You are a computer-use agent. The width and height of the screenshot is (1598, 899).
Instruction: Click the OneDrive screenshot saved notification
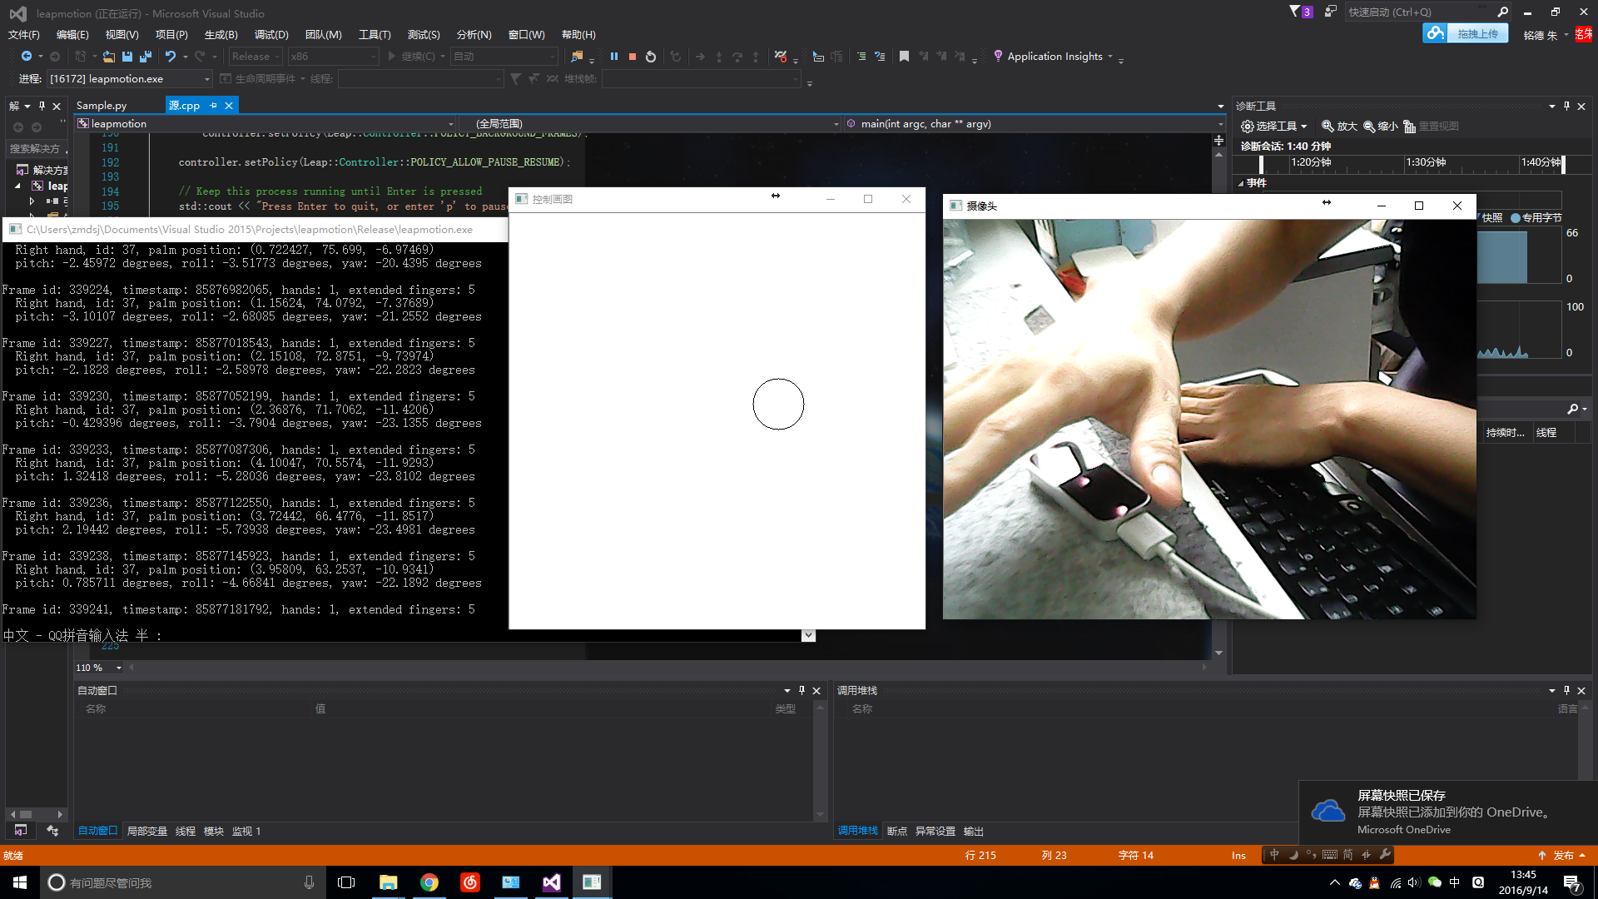click(1447, 812)
